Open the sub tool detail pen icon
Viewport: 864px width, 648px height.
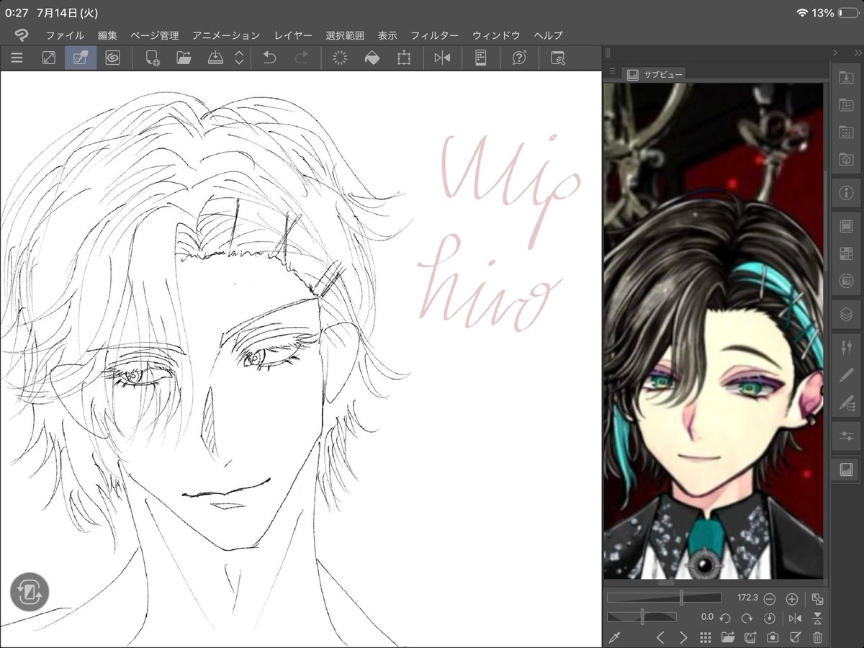point(846,402)
